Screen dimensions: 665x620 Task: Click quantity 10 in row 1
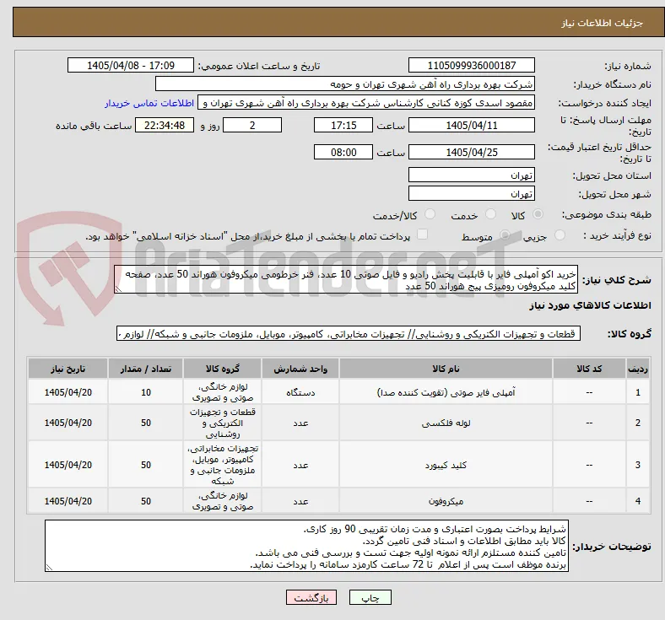146,392
